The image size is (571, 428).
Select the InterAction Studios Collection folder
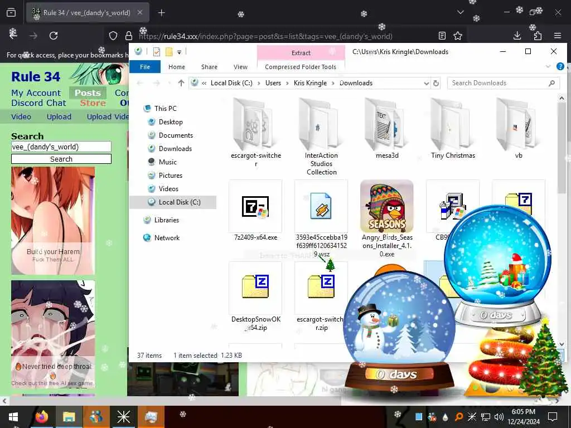pyautogui.click(x=321, y=137)
